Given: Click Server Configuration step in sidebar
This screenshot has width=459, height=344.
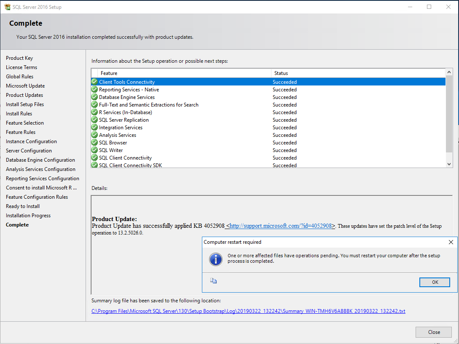Looking at the screenshot, I should tap(29, 151).
